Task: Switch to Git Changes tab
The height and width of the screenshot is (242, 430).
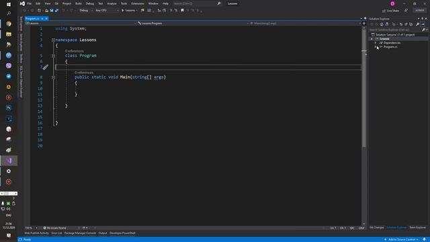Action: [376, 227]
